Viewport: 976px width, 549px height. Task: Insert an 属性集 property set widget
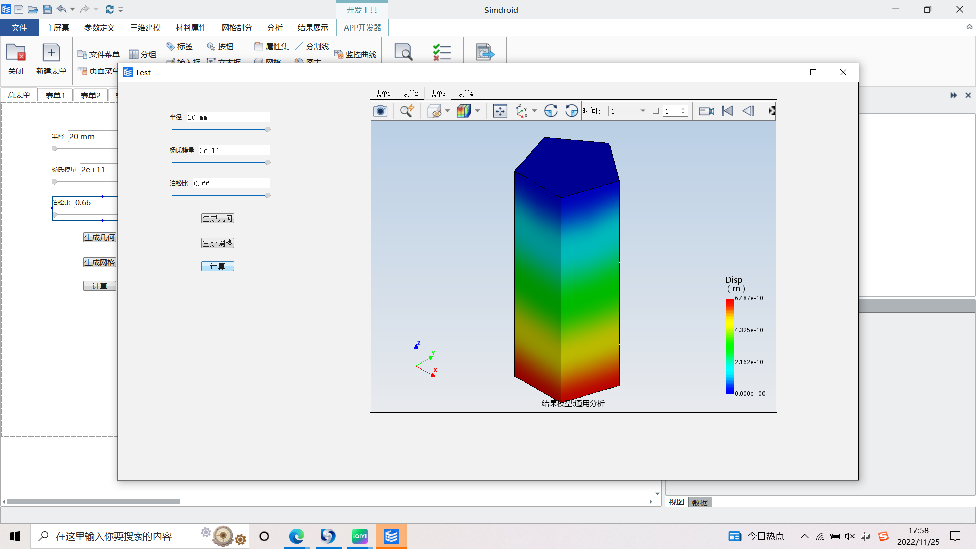(x=271, y=46)
